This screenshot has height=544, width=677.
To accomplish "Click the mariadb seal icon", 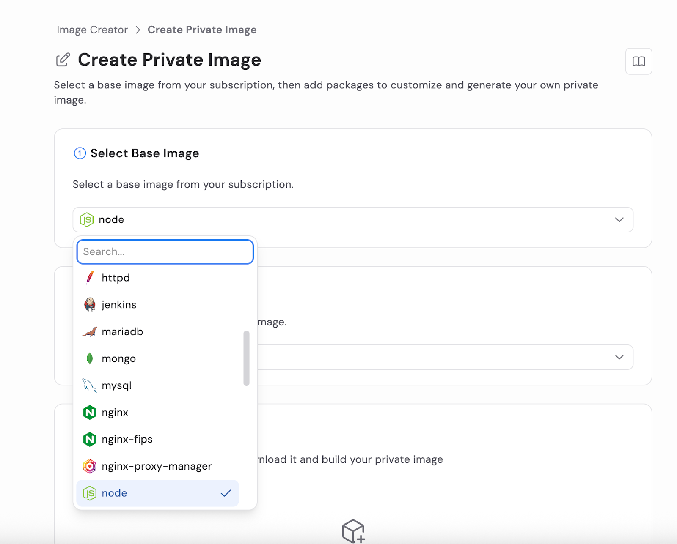I will click(89, 332).
